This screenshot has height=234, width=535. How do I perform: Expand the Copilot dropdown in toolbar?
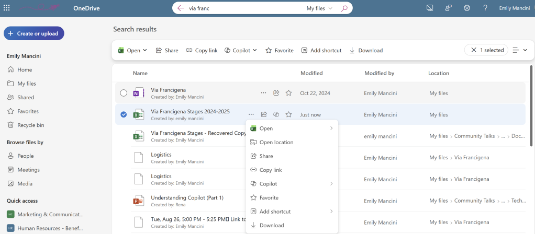[x=254, y=50]
